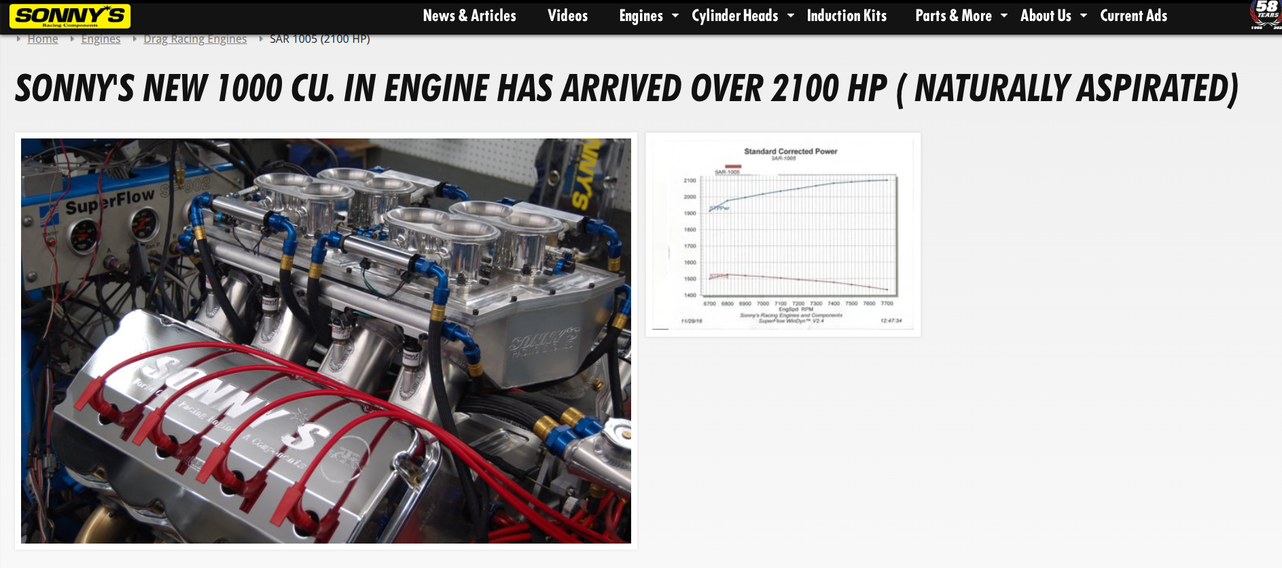1282x568 pixels.
Task: Follow the Engines breadcrumb link
Action: coord(101,39)
